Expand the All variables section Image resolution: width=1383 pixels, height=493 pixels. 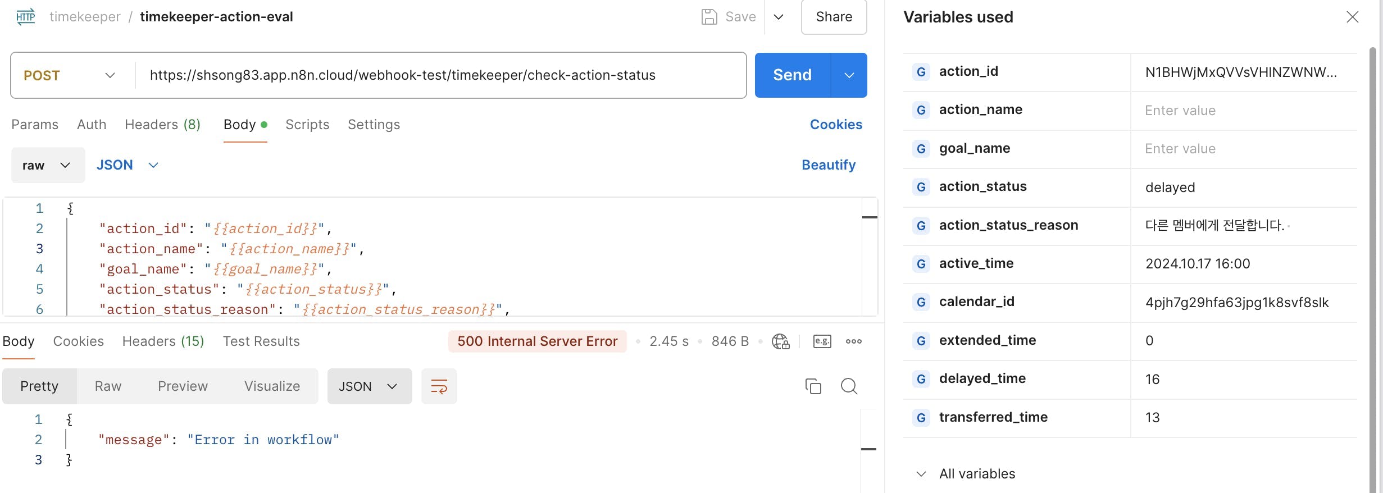tap(921, 474)
